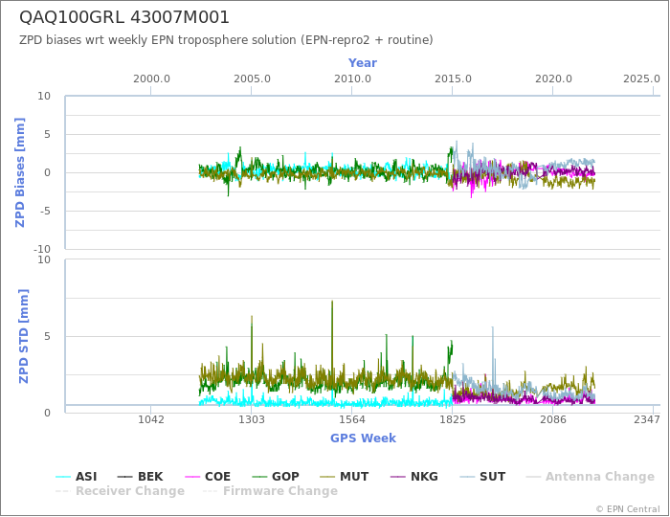The image size is (670, 517).
Task: Toggle the NKG series in legend
Action: pyautogui.click(x=414, y=477)
